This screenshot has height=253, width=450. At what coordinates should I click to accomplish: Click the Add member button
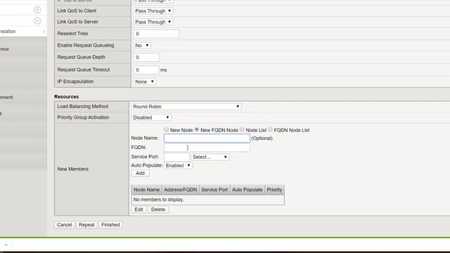pos(140,174)
